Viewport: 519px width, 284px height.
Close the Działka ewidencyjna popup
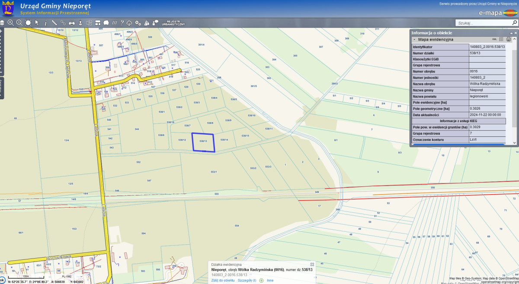[312, 264]
